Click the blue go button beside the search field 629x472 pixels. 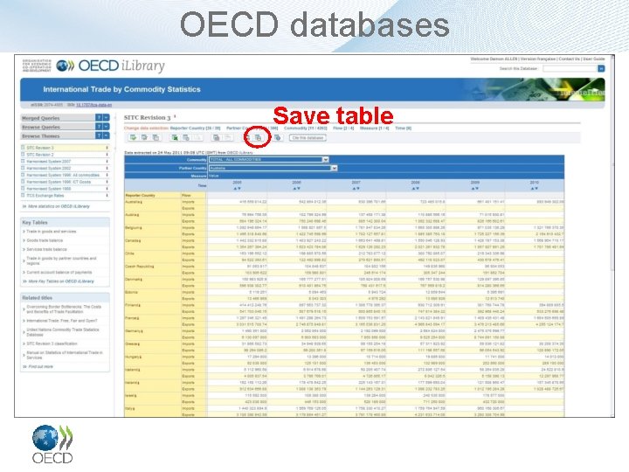pos(601,69)
